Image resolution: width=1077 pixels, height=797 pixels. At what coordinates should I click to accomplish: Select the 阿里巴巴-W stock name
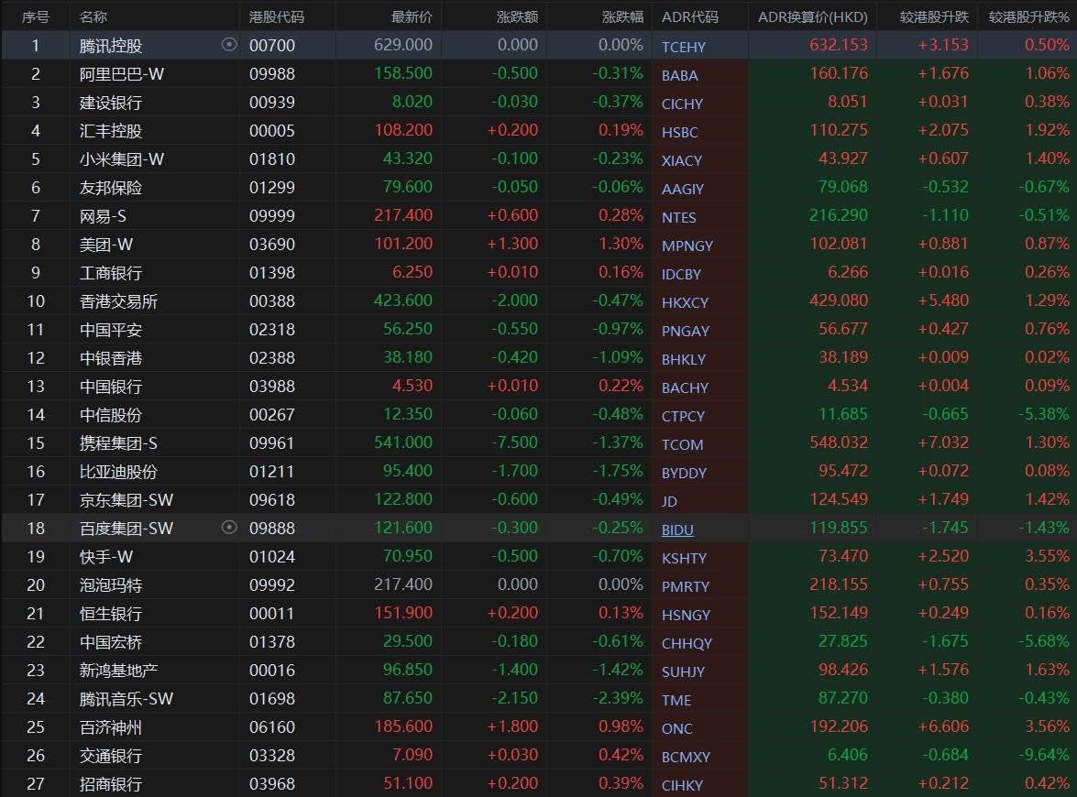pos(122,74)
